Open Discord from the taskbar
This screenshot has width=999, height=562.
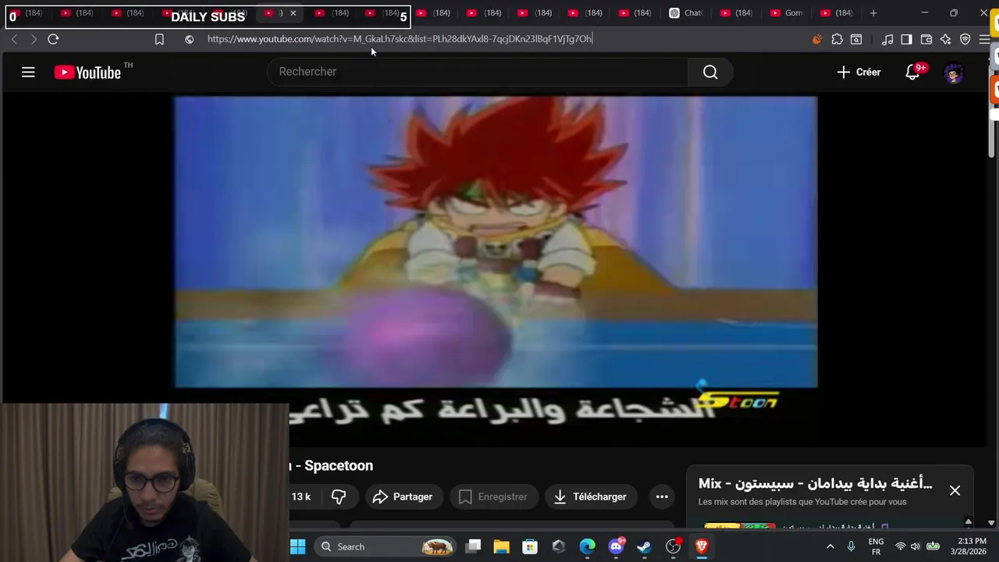tap(616, 546)
